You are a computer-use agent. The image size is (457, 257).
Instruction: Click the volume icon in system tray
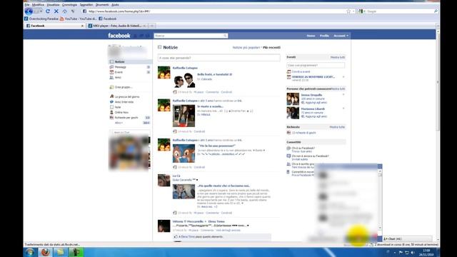(413, 253)
